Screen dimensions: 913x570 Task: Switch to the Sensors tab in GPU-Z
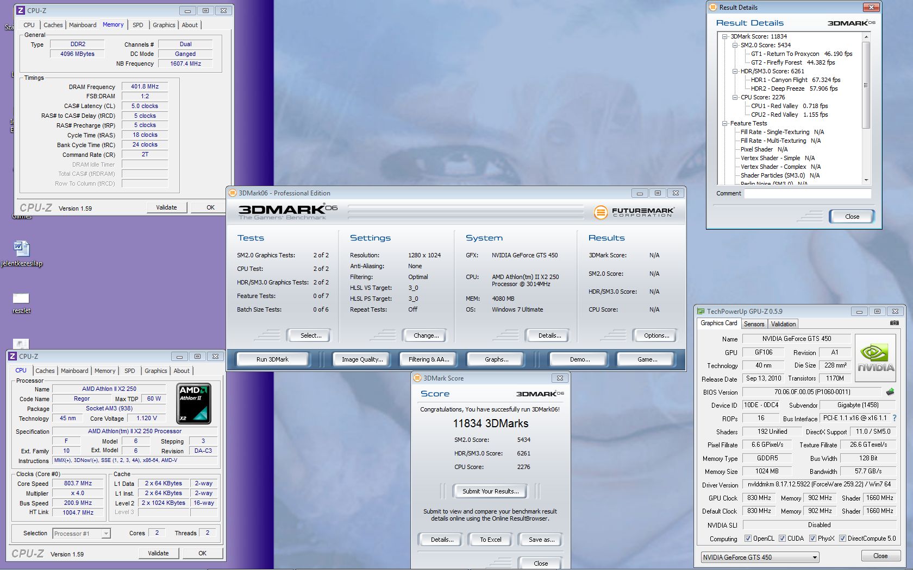tap(754, 324)
